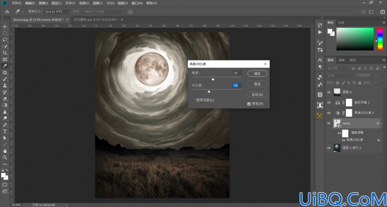Select the Path Selection tool
387x207 pixels.
pos(5,138)
